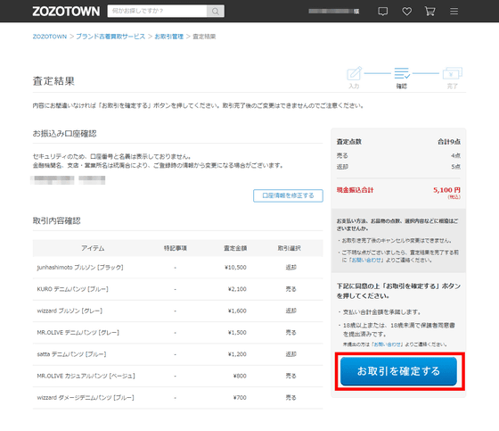Open the messages speech-bubble icon
This screenshot has height=431, width=499.
(x=382, y=12)
